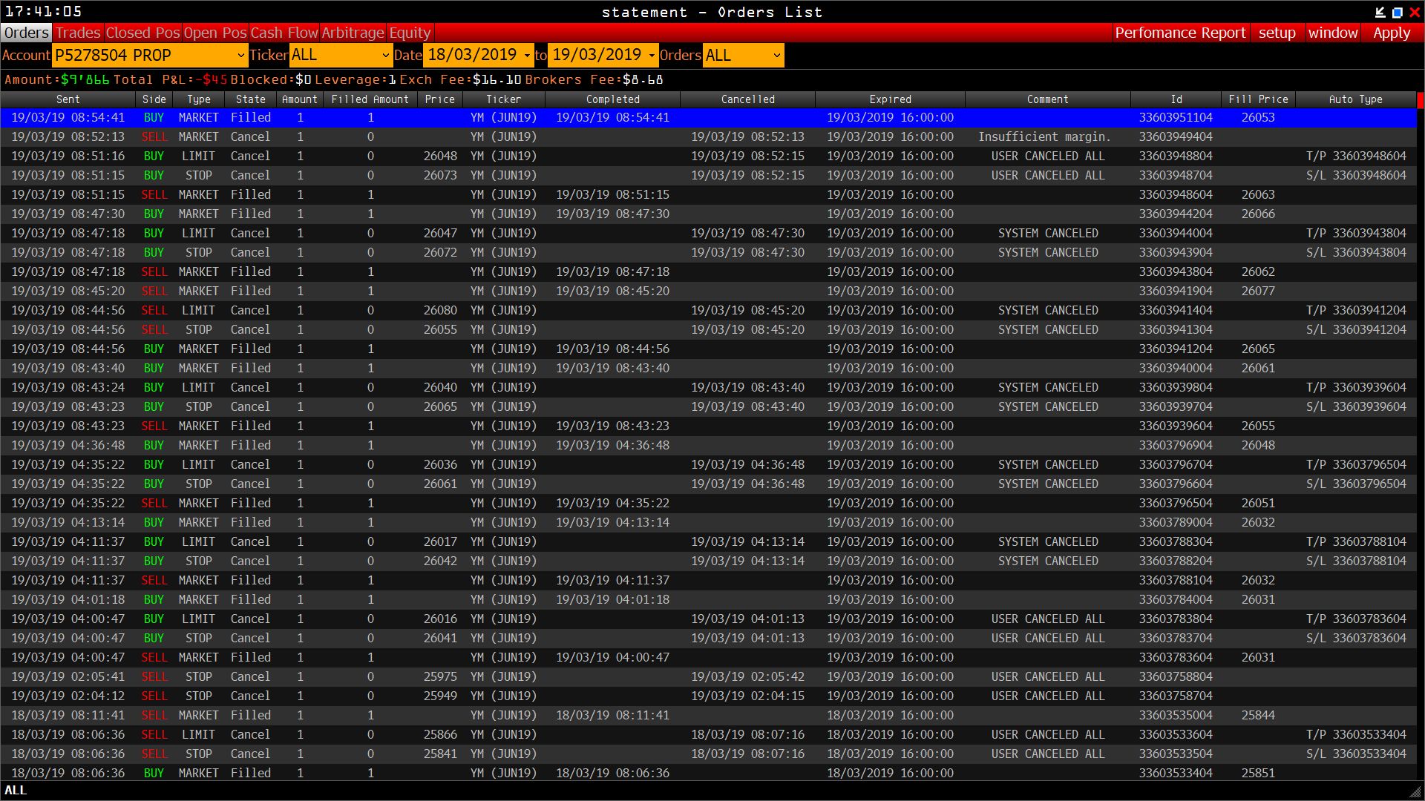Click the Amount $9'866 summary value
The height and width of the screenshot is (801, 1425).
(x=85, y=79)
